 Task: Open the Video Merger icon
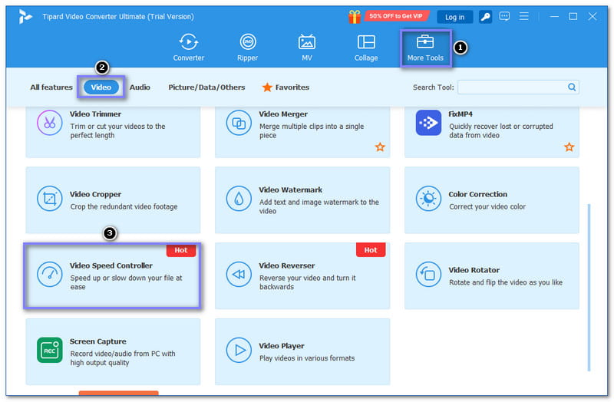(239, 123)
